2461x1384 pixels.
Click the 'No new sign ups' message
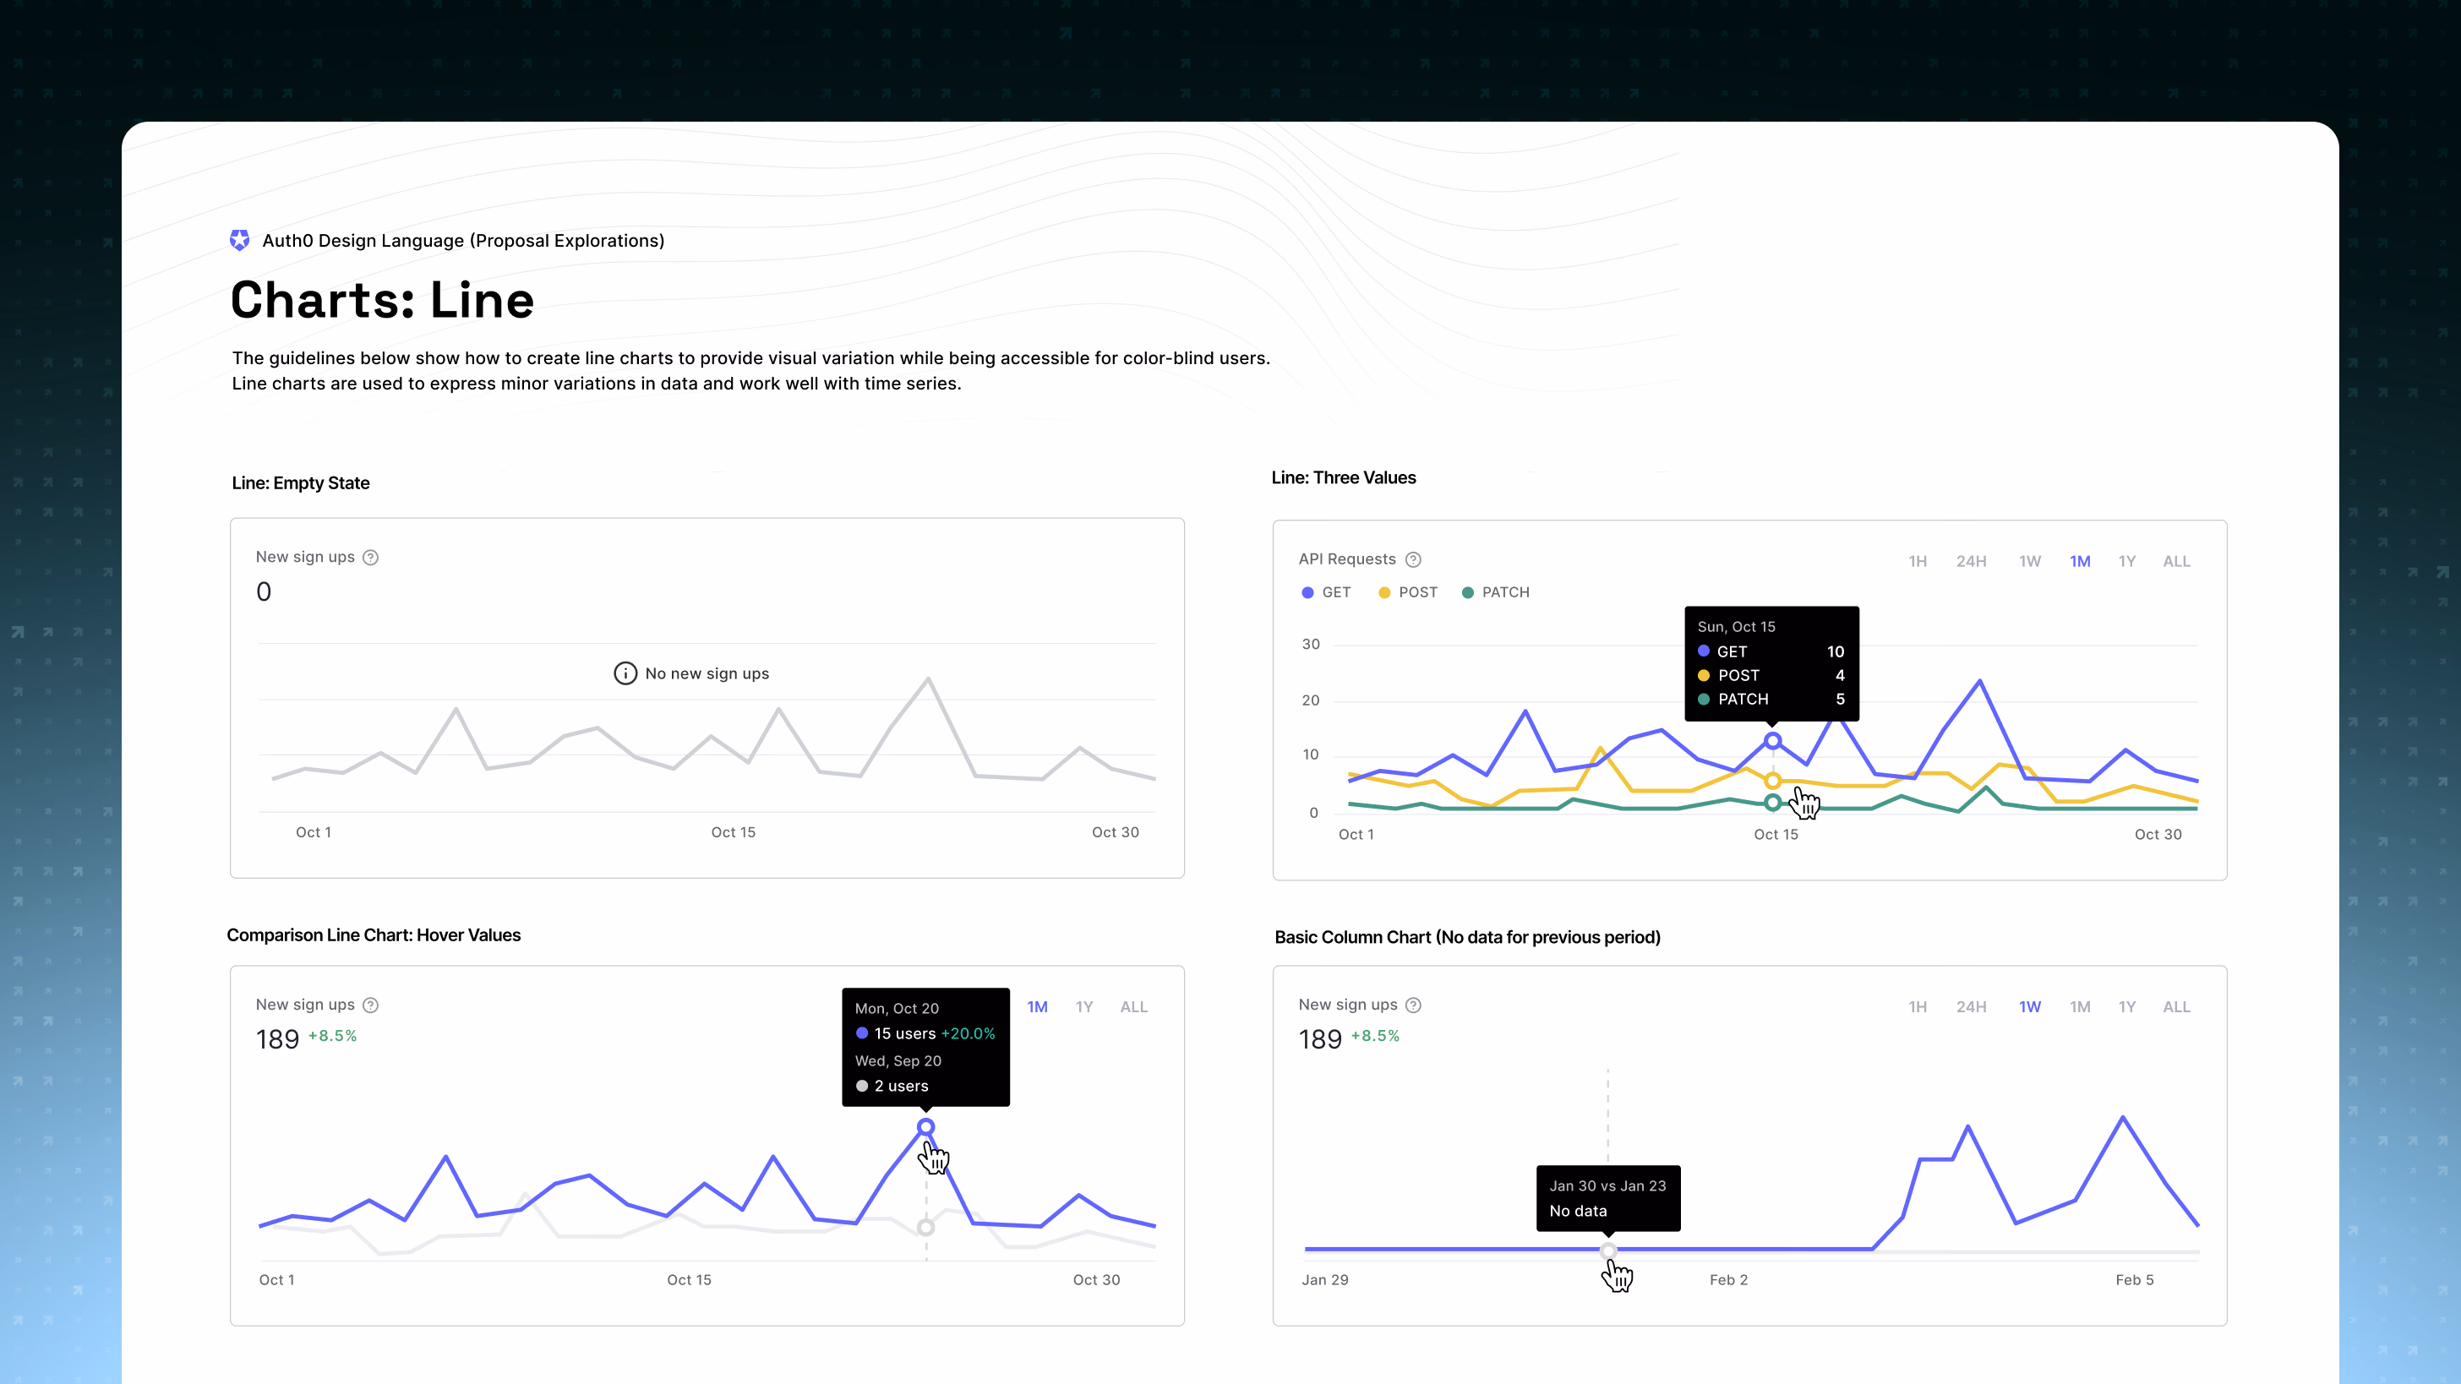click(x=706, y=673)
